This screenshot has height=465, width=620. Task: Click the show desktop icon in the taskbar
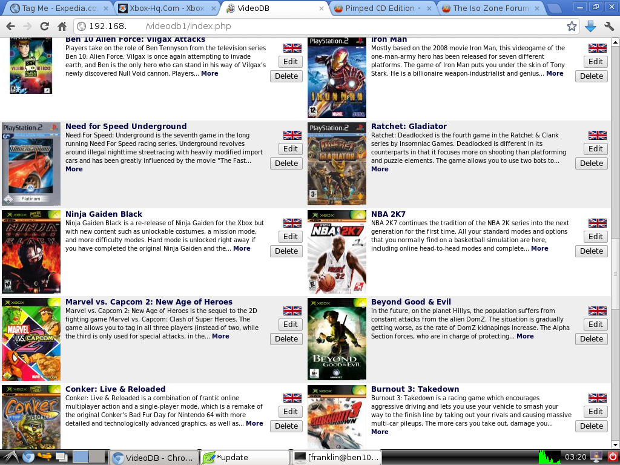point(61,457)
